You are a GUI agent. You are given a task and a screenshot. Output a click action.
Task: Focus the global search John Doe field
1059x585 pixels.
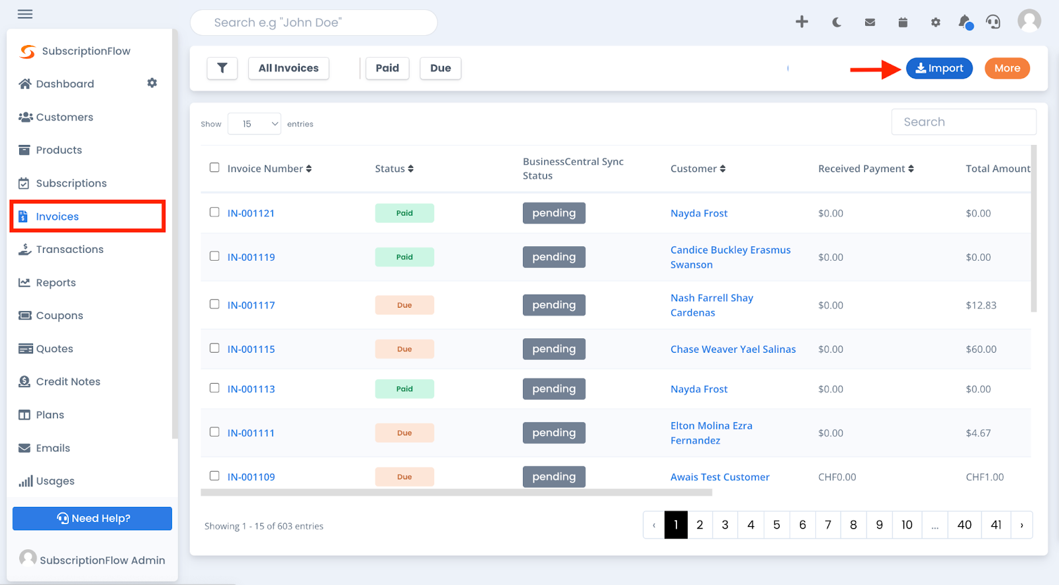point(314,22)
